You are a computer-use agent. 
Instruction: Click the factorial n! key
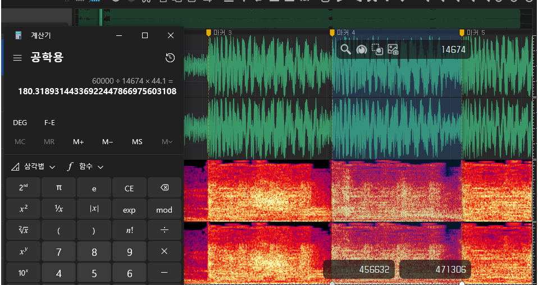point(129,231)
